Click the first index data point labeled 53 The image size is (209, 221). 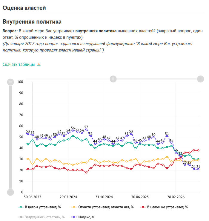(x=28, y=134)
